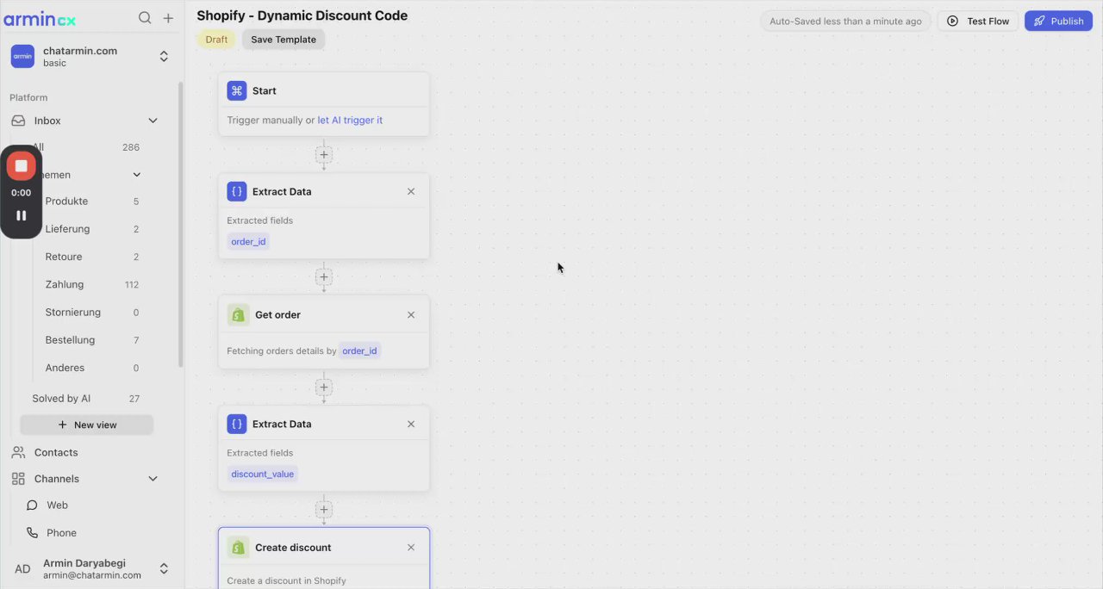Open search with magnifier icon

click(145, 18)
